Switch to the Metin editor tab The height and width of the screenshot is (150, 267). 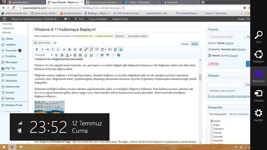[x=195, y=44]
